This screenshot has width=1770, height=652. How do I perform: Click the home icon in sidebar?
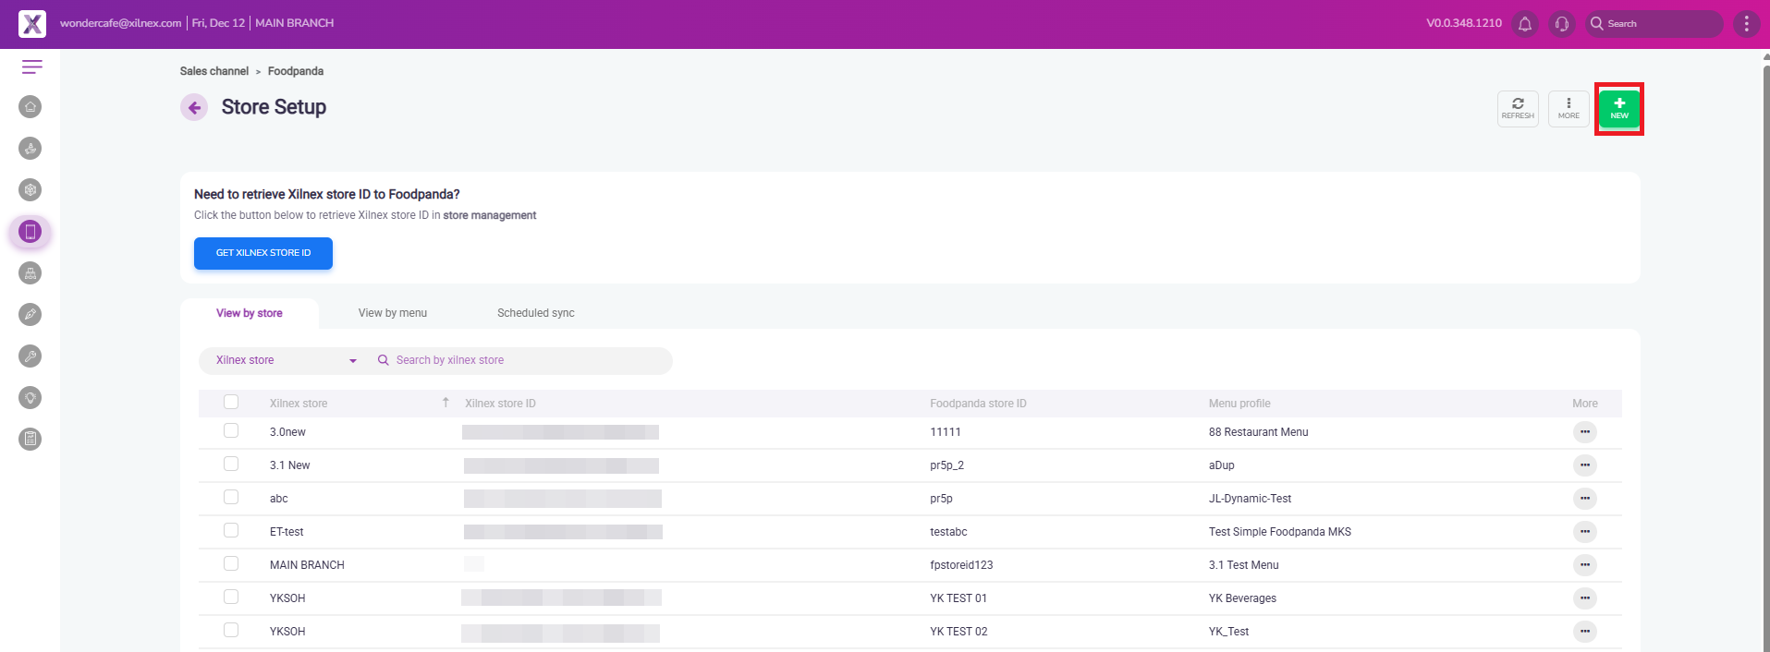pyautogui.click(x=31, y=107)
